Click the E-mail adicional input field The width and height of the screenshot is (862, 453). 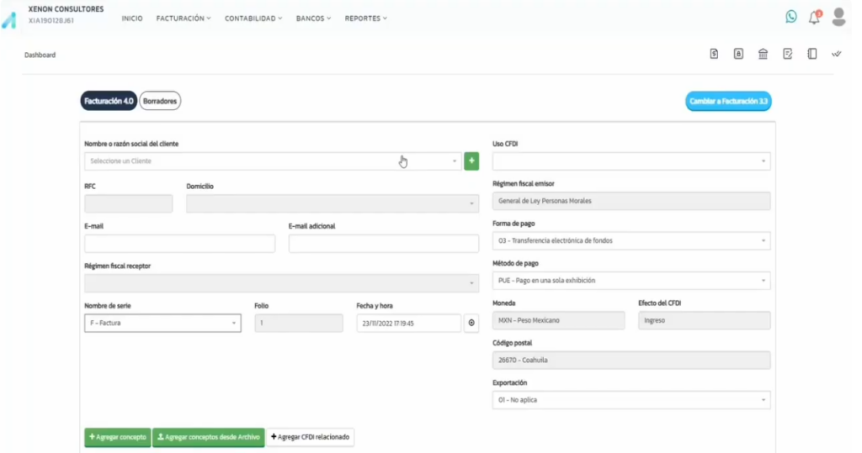(383, 244)
